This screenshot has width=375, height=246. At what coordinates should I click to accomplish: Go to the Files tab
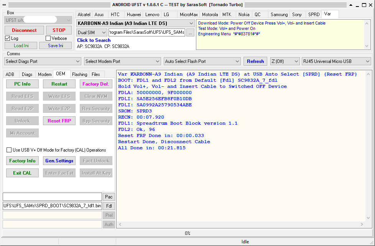(96, 74)
